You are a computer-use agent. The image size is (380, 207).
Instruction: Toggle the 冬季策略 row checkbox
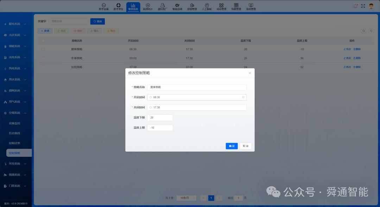point(43,58)
